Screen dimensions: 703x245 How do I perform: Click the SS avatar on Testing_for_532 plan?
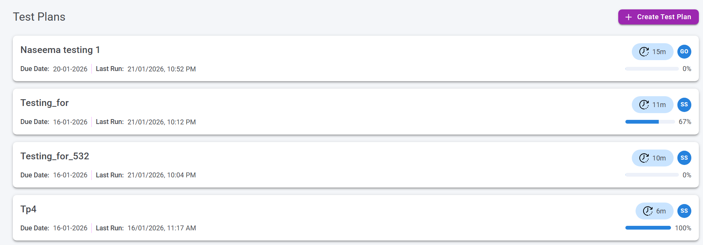[x=684, y=158]
